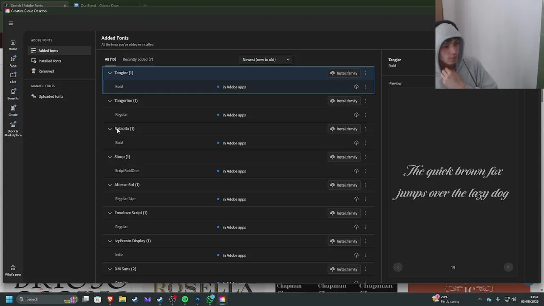Image resolution: width=544 pixels, height=306 pixels.
Task: Open Uploaded fonts section
Action: coord(59,96)
